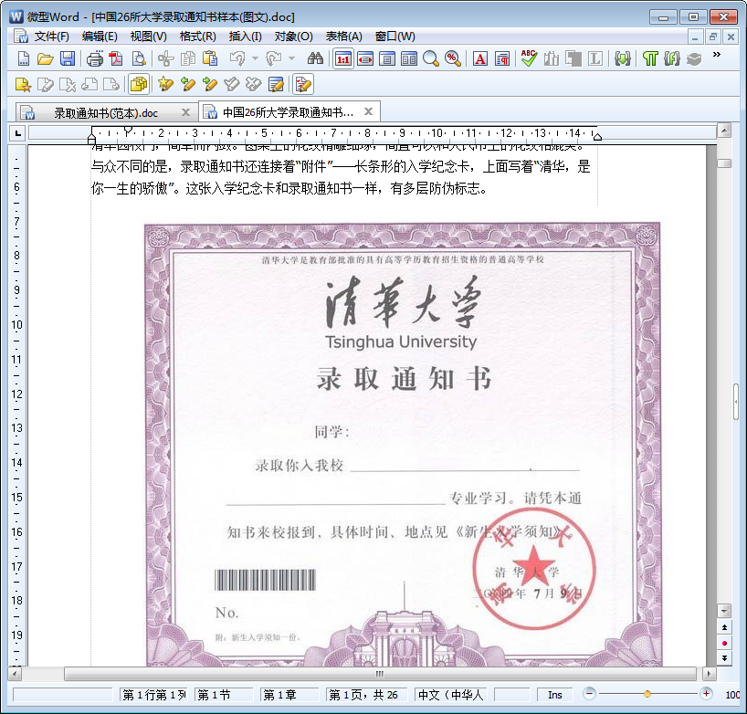Switch to the 录取通知书(范本).doc tab
The width and height of the screenshot is (747, 714).
point(106,113)
